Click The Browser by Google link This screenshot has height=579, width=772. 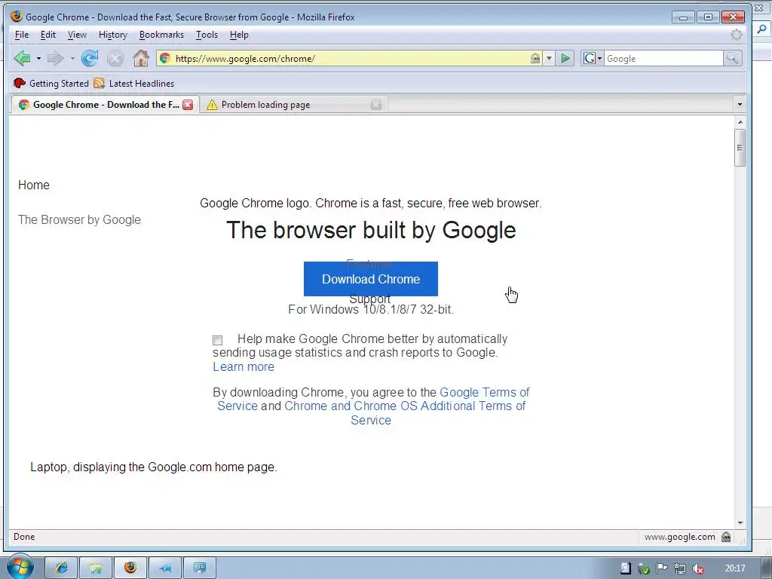pyautogui.click(x=79, y=219)
